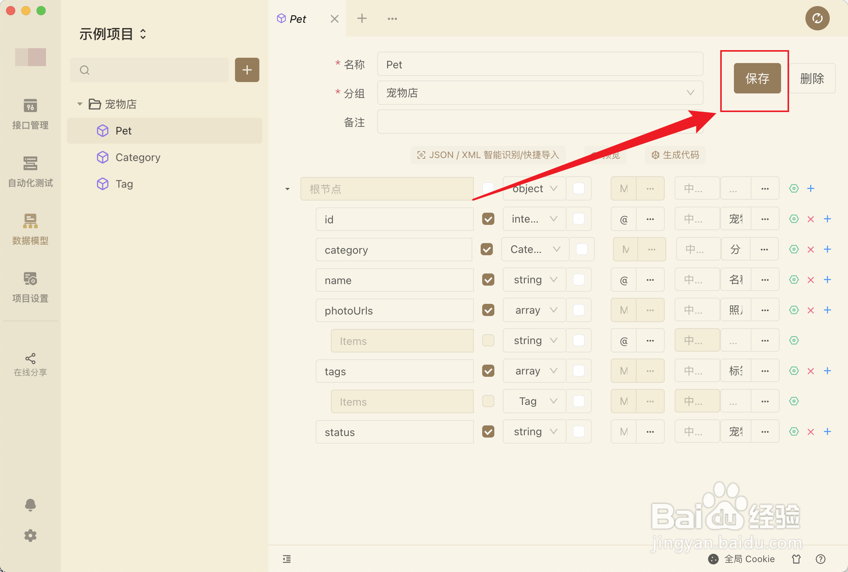Click the 生成代码 button

point(675,155)
